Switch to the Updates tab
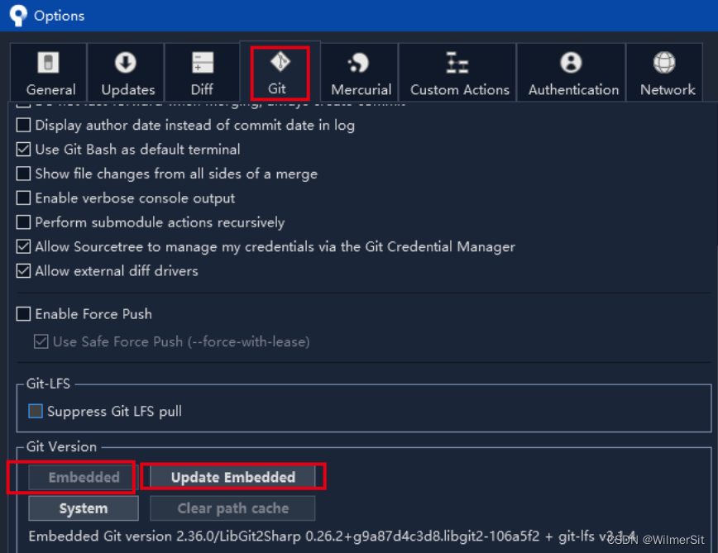This screenshot has height=553, width=718. [126, 72]
